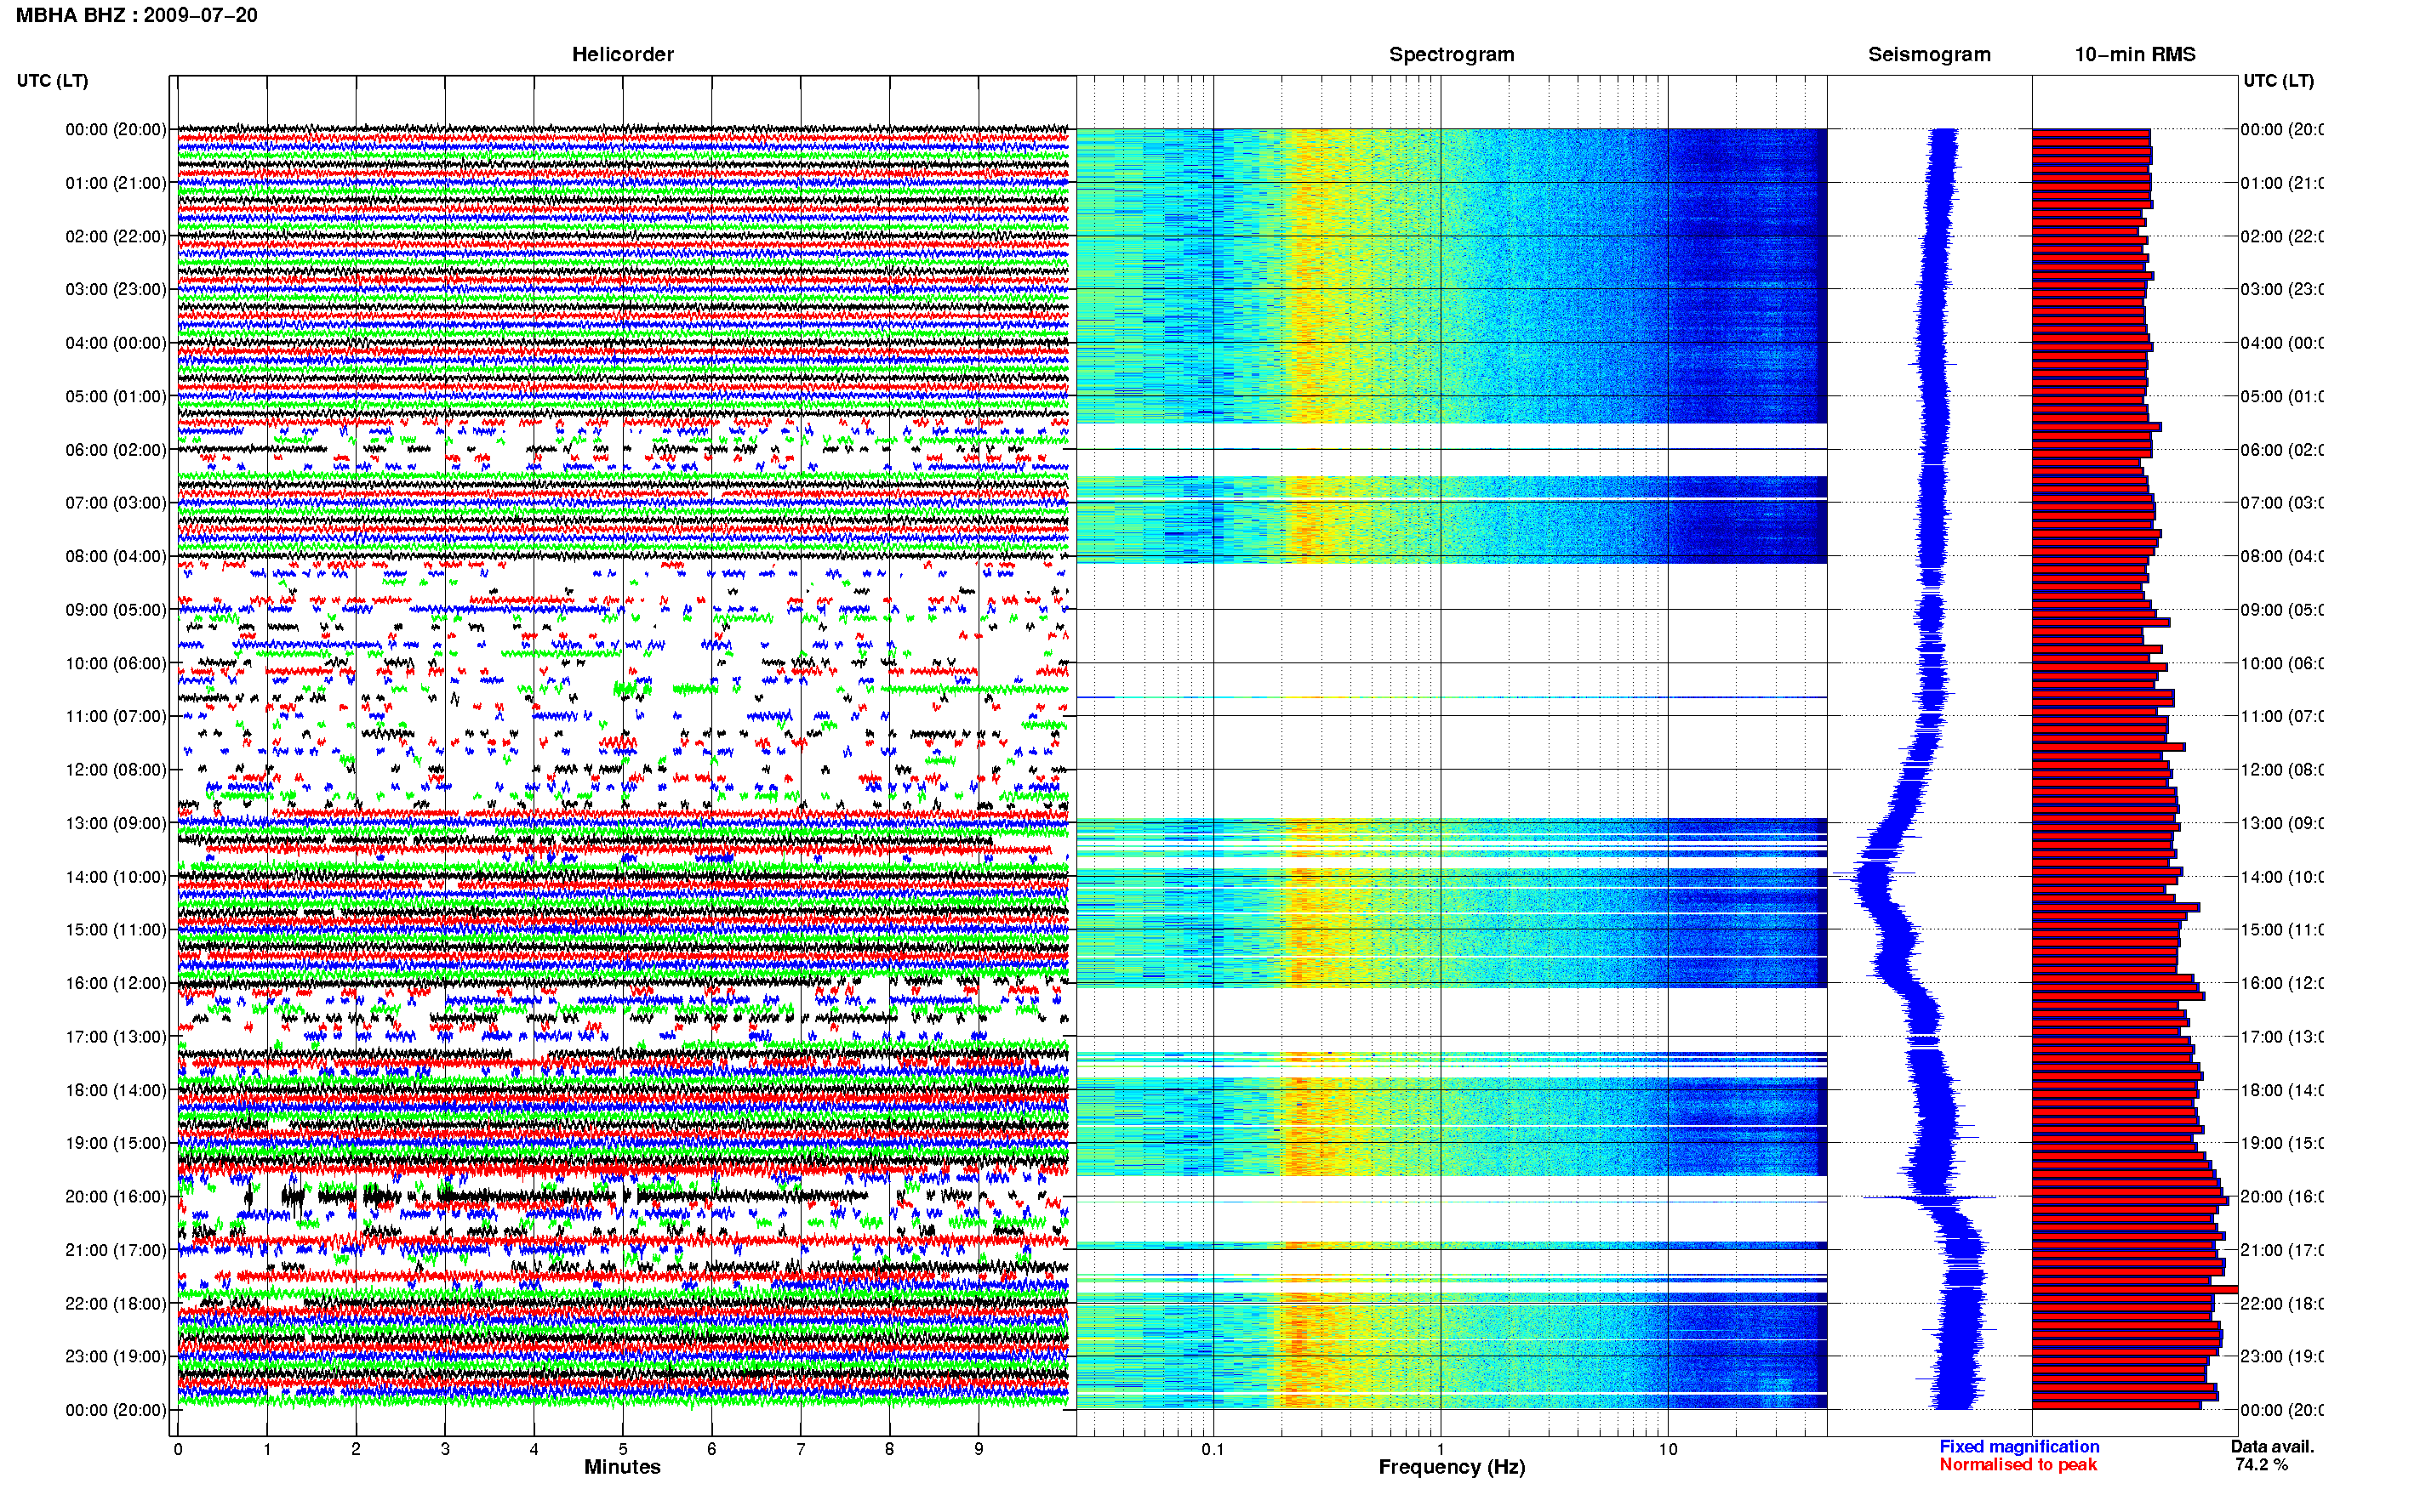Click the "10" tick on the Frequency axis

pyautogui.click(x=1668, y=1449)
